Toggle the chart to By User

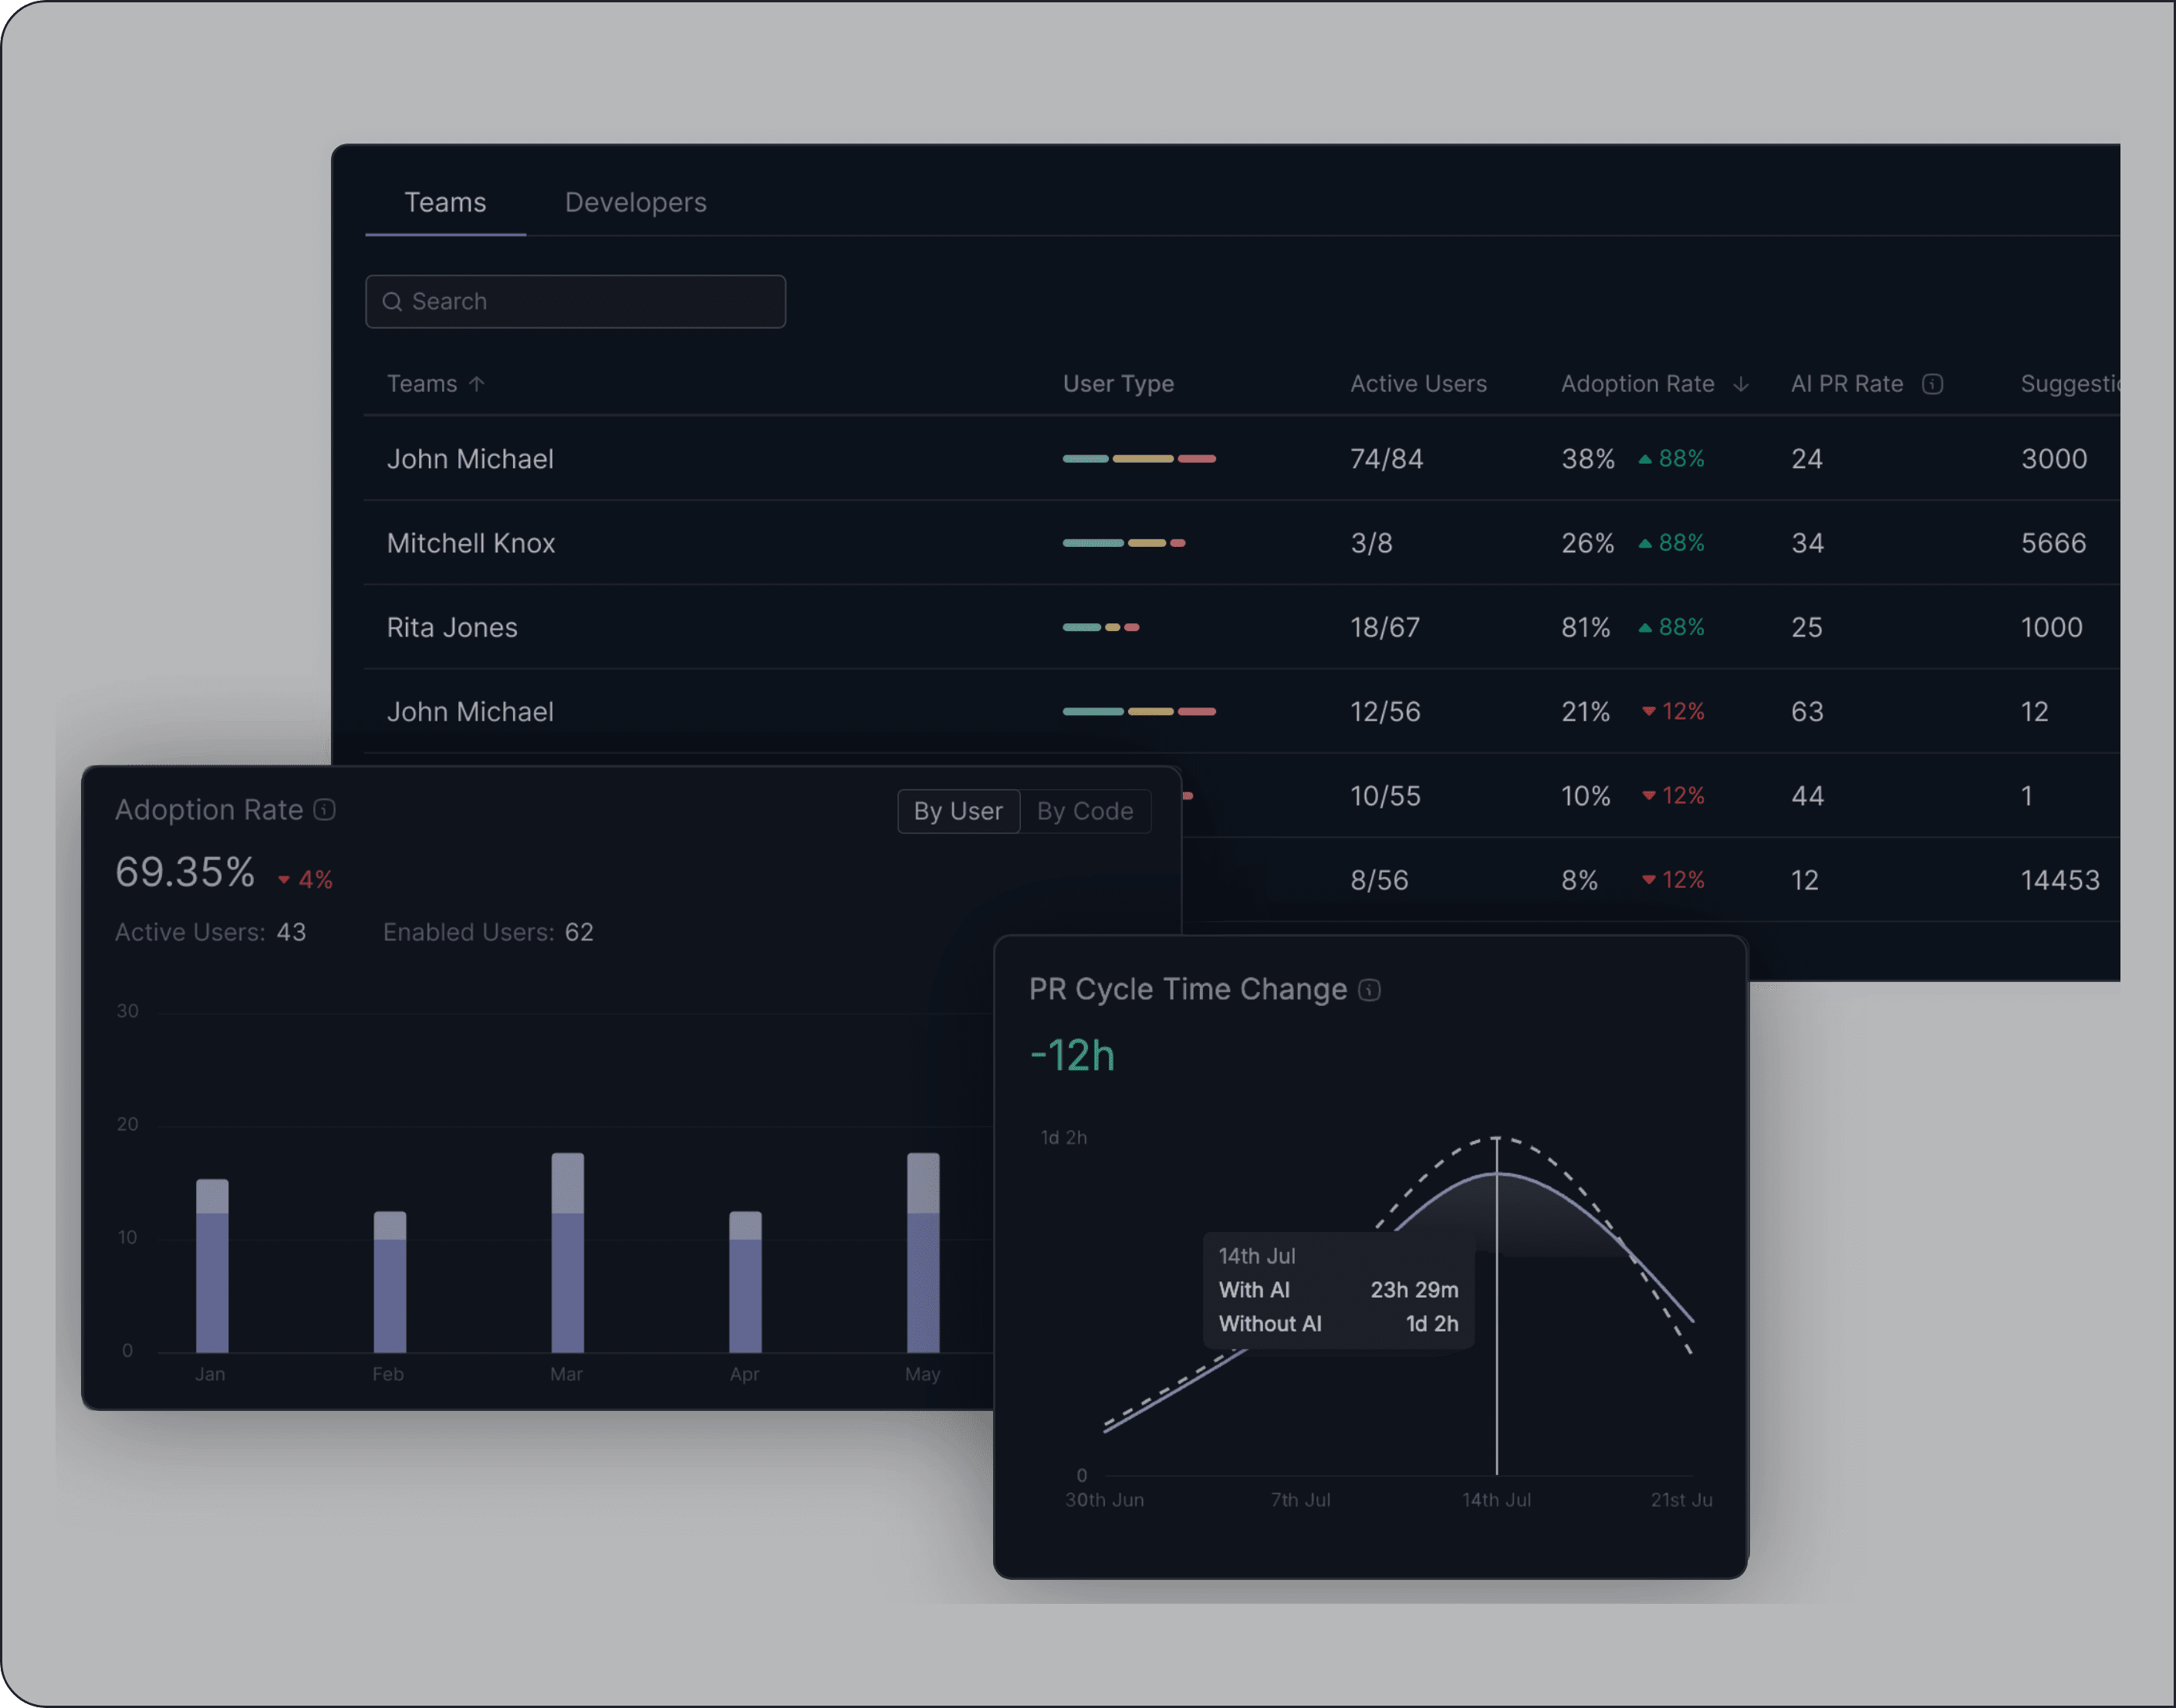[957, 811]
